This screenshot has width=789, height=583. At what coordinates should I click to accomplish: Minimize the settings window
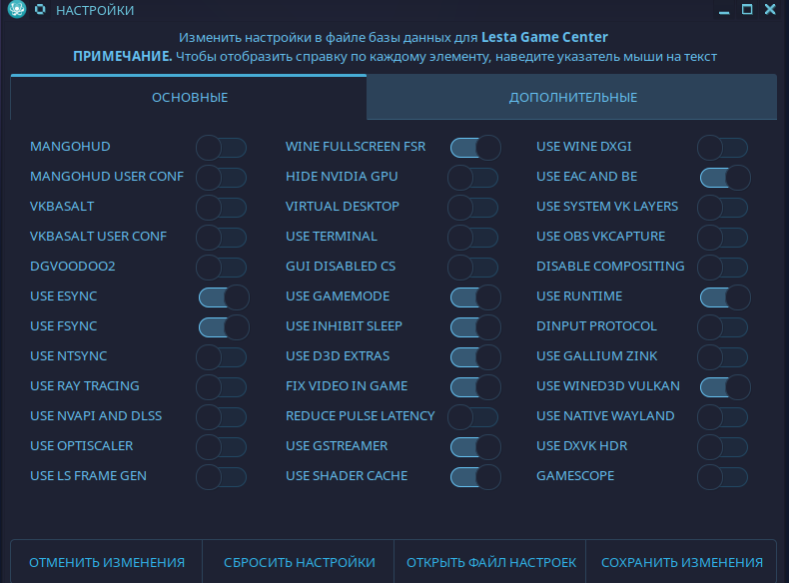724,11
